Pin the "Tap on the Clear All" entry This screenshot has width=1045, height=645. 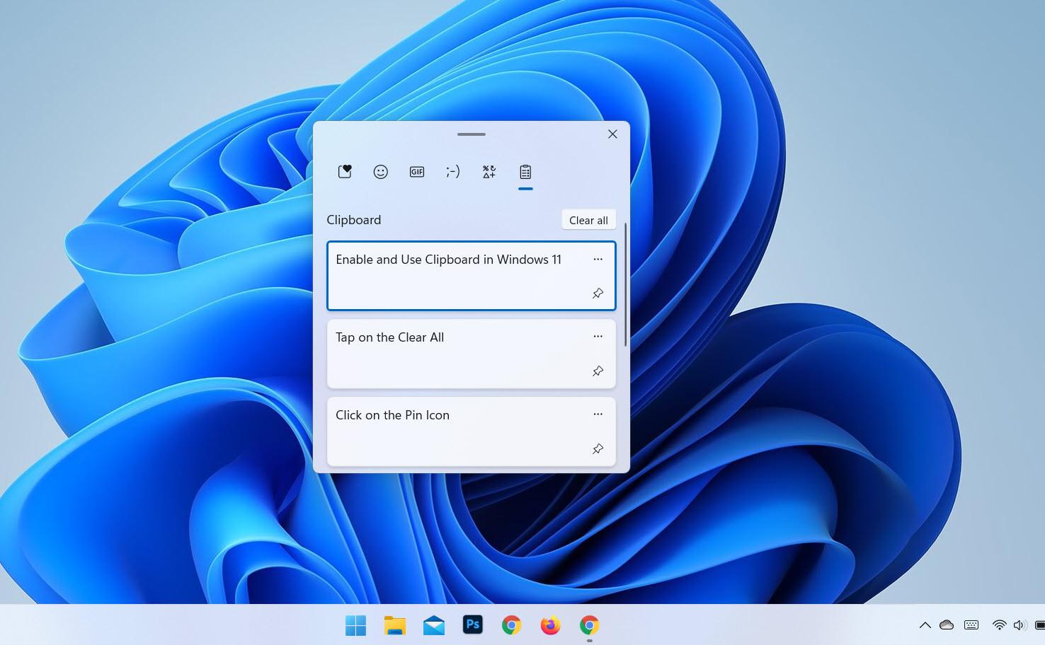click(598, 371)
